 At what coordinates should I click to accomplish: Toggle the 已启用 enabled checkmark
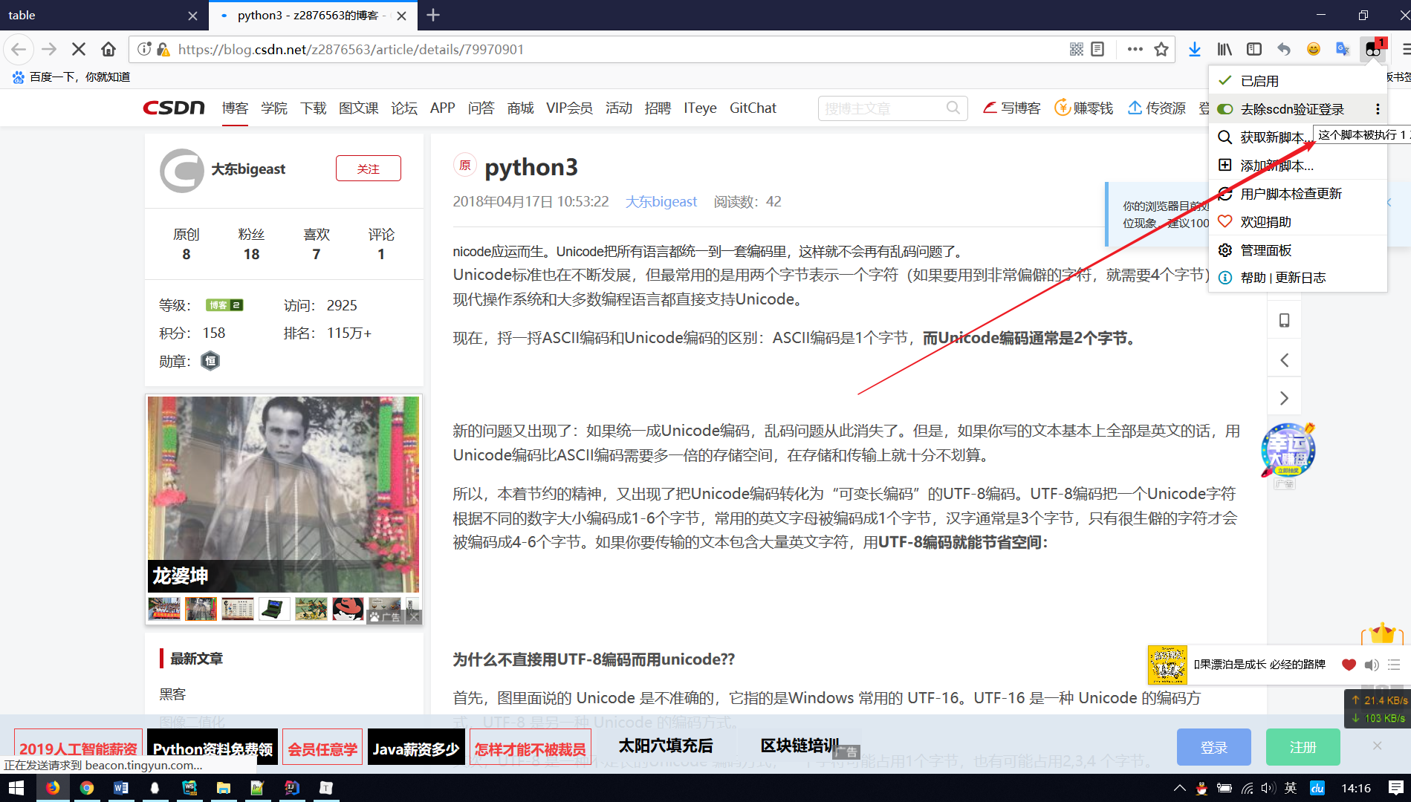[1225, 80]
